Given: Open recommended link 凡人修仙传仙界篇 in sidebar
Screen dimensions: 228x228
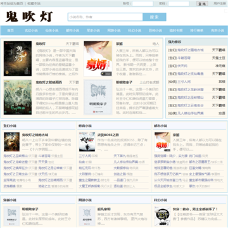Looking at the screenshot, I should tap(191, 113).
